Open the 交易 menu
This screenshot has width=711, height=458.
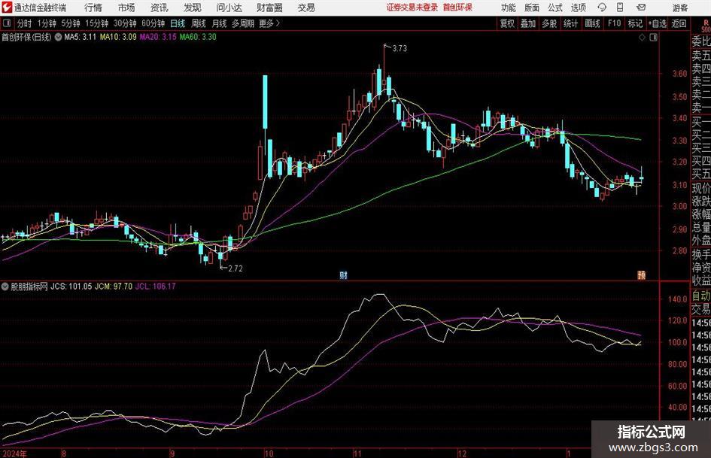[306, 8]
